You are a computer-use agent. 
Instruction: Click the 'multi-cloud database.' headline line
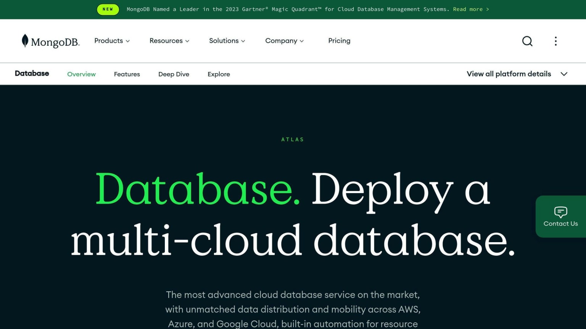[293, 241]
